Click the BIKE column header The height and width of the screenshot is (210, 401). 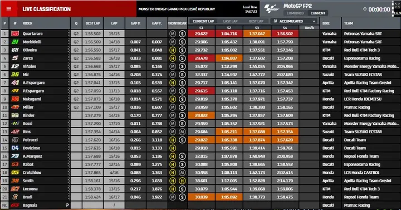(x=326, y=23)
